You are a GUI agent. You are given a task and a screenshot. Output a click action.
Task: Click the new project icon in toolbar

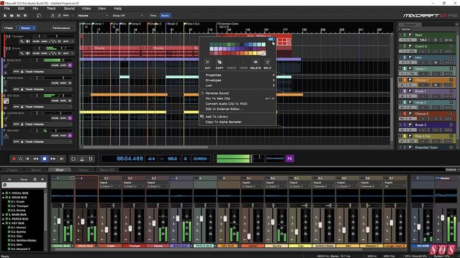tap(5, 16)
